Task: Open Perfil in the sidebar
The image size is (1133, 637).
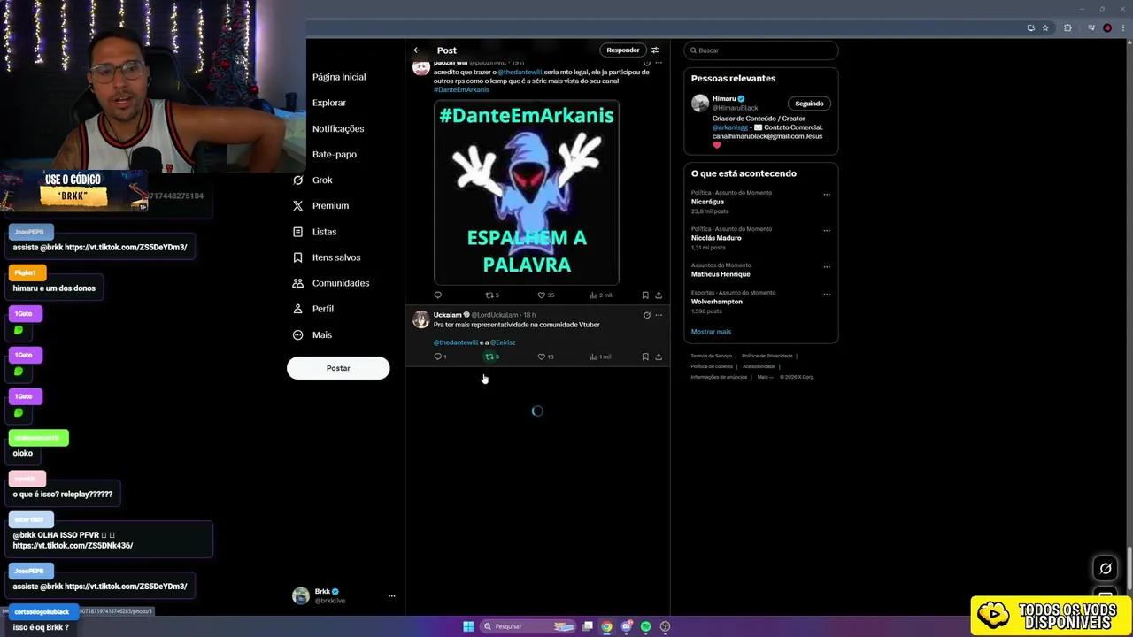Action: 312,309
